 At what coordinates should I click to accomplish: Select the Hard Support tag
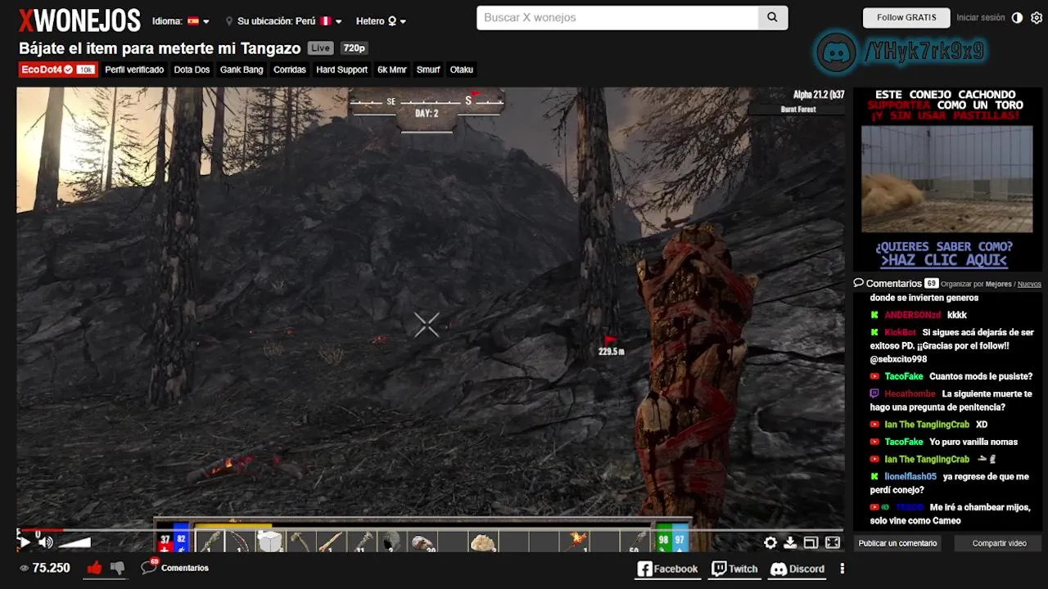[341, 70]
